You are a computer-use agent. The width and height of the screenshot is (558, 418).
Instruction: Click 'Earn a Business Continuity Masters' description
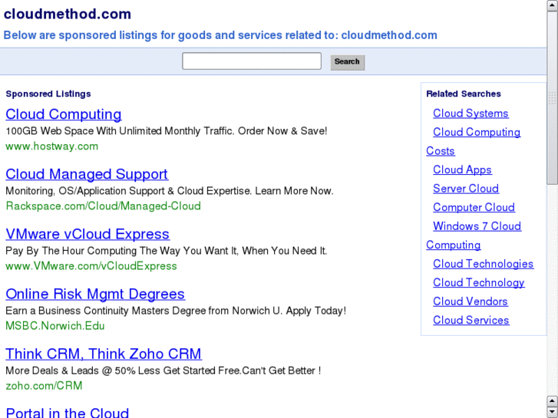tap(176, 311)
